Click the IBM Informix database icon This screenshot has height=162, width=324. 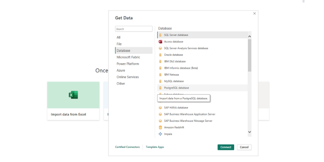pyautogui.click(x=160, y=68)
